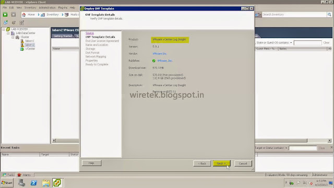
Task: Click the Cluster icon in inventory tree
Action: 17,37
